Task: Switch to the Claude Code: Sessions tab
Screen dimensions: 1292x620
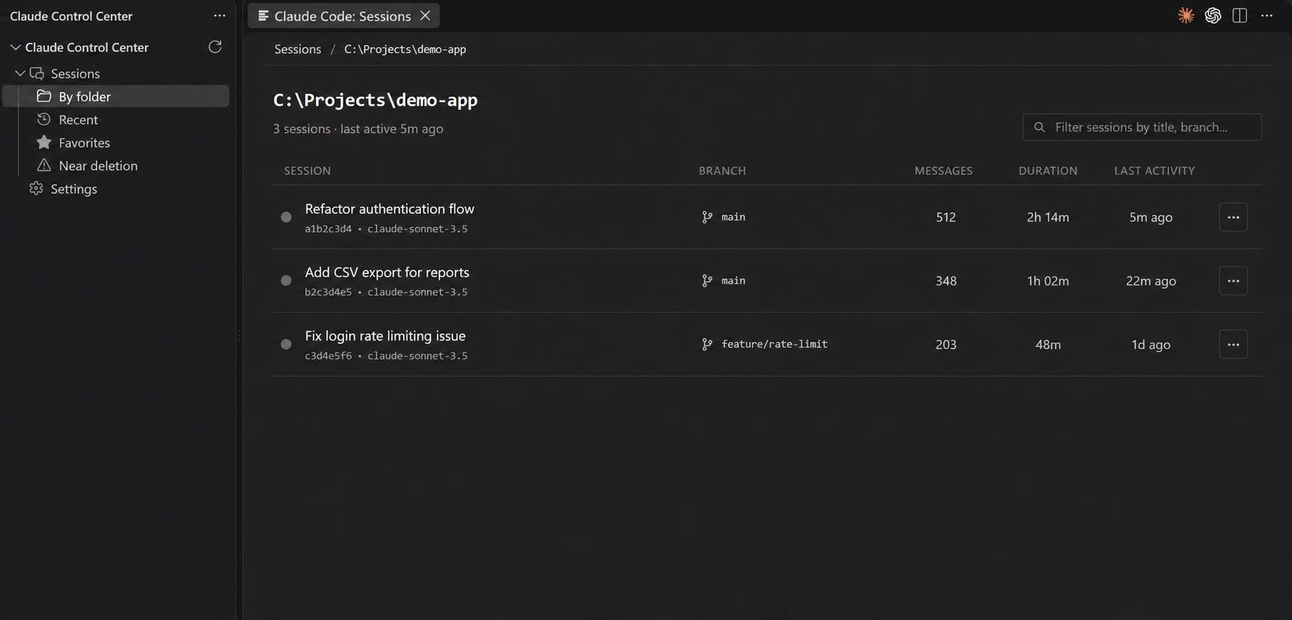Action: point(343,16)
